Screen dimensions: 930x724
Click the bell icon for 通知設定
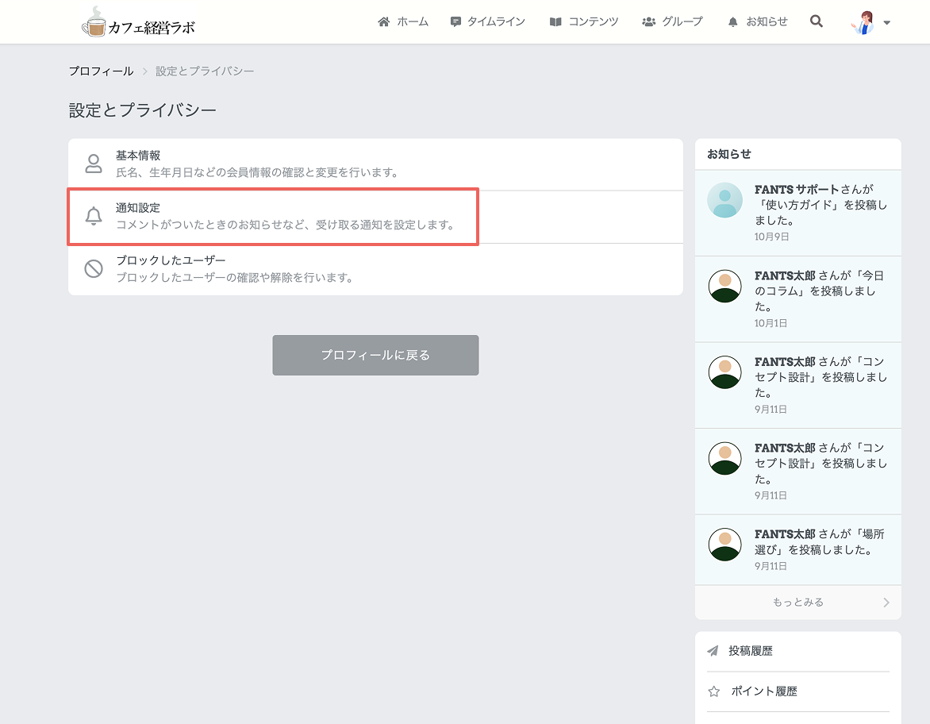94,216
